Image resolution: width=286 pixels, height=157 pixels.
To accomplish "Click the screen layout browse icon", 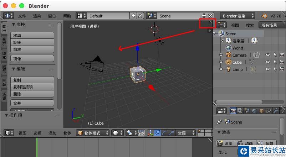I will 81,16.
